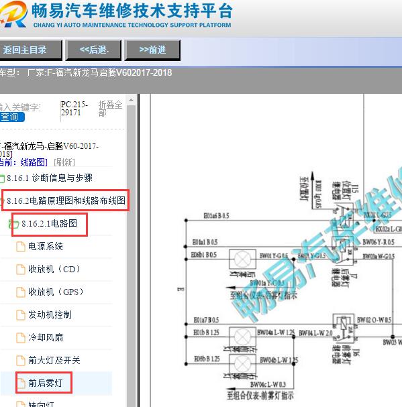Viewport: 402px width, 407px height.
Task: Click the page icon beside 发动机控制
Action: [x=21, y=315]
